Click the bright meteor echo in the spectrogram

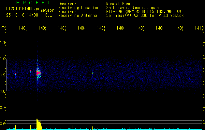pos(38,73)
